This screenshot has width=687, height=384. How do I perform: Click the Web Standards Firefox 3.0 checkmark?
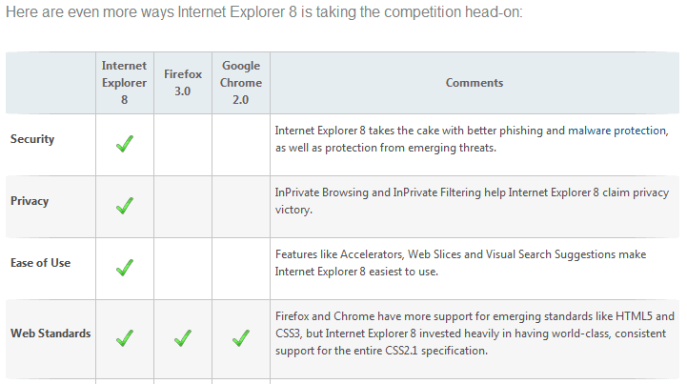click(x=183, y=337)
